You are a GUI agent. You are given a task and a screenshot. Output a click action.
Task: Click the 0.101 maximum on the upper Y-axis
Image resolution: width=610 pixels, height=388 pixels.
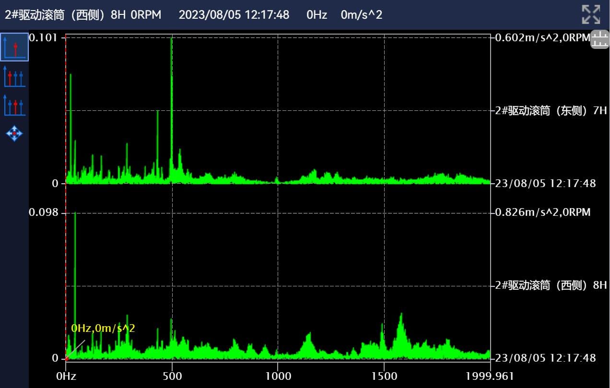pos(43,37)
